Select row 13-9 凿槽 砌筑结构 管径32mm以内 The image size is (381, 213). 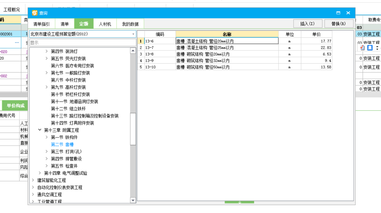tap(235, 61)
